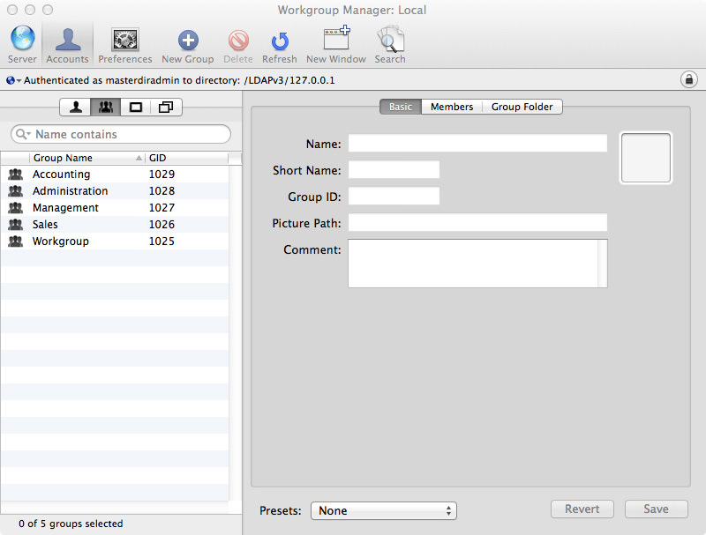This screenshot has height=535, width=706.
Task: Click the 0 of 5 groups selected status
Action: click(x=71, y=524)
